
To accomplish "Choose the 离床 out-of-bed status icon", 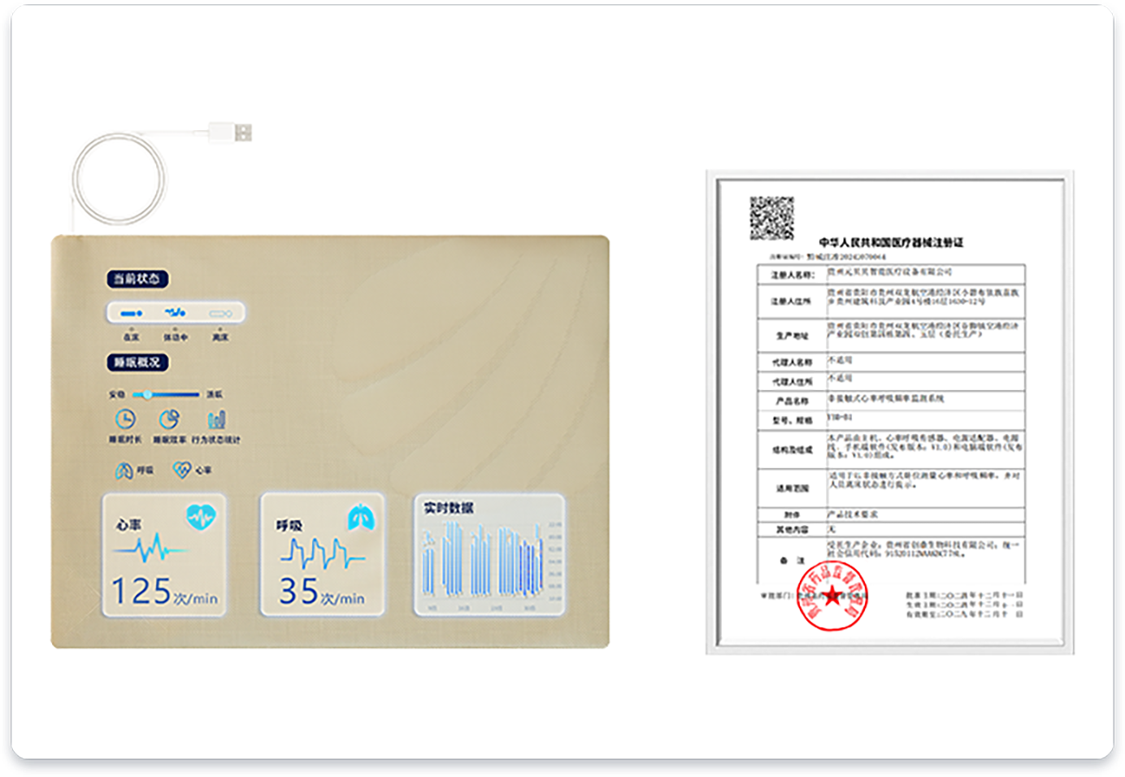I will click(220, 313).
